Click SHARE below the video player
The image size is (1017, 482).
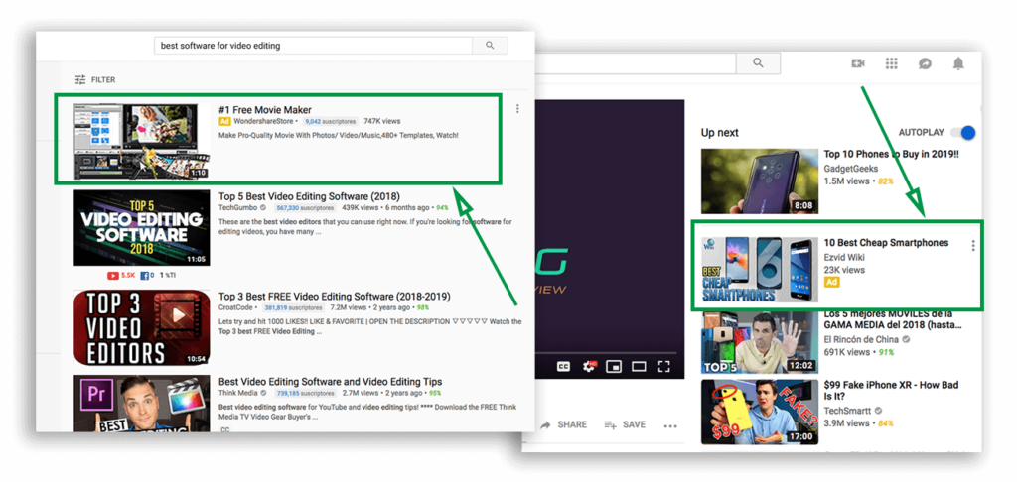[564, 425]
